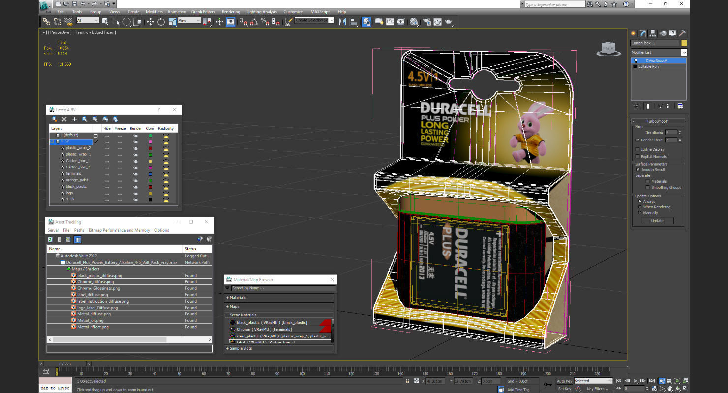Viewport: 728px width, 393px height.
Task: Open Select by Name dialog
Action: pyautogui.click(x=115, y=21)
